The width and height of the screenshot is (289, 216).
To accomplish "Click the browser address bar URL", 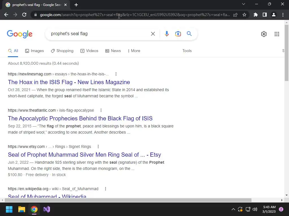I will coord(135,15).
